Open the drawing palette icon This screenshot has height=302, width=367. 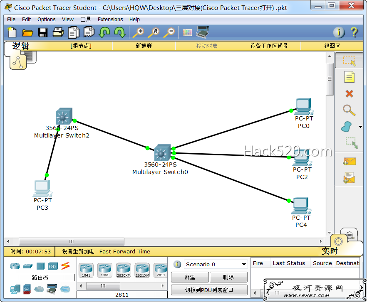[x=187, y=32]
